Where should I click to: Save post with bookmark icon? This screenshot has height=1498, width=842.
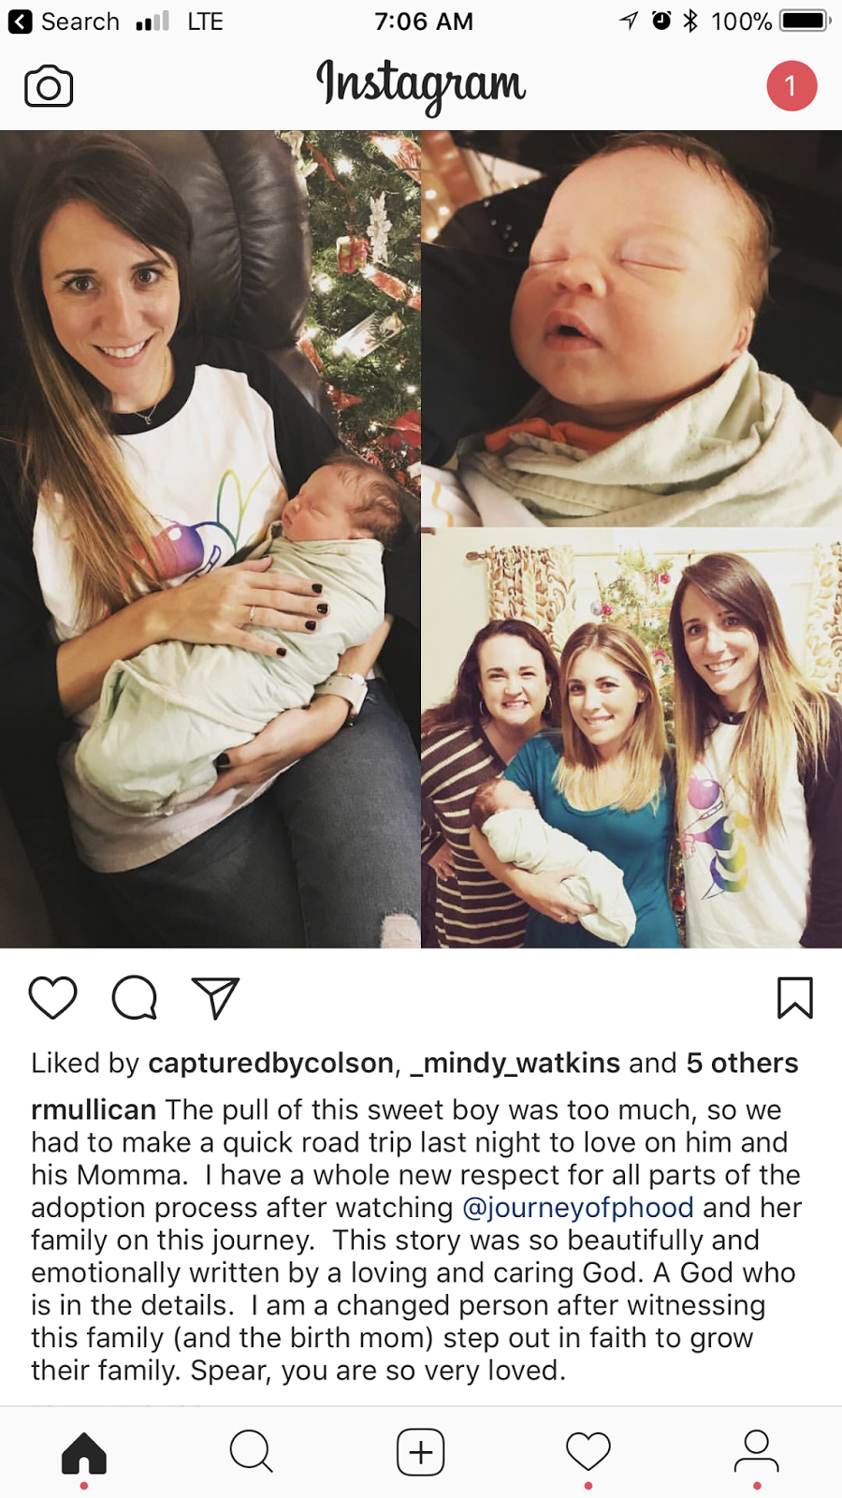coord(795,997)
